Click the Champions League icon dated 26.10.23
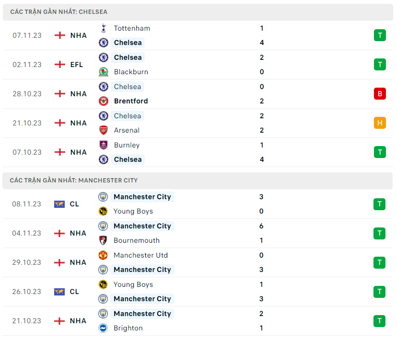396x340 pixels. (x=59, y=292)
